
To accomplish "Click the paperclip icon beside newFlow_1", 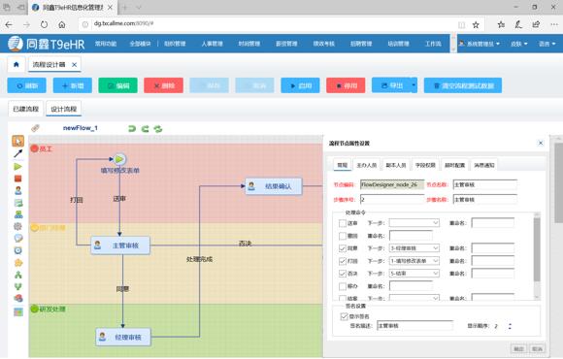I will click(x=35, y=128).
